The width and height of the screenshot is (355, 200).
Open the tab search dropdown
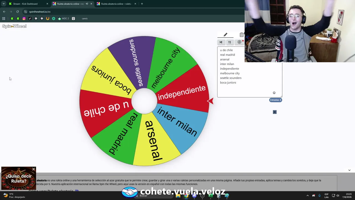click(x=4, y=4)
